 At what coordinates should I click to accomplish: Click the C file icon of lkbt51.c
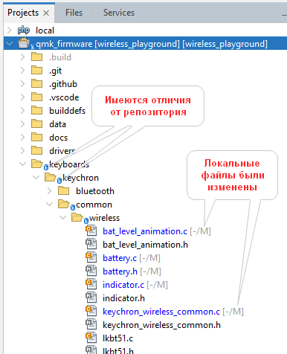91,338
